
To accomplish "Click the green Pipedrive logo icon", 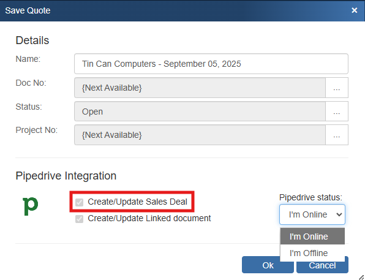I will 30,206.
